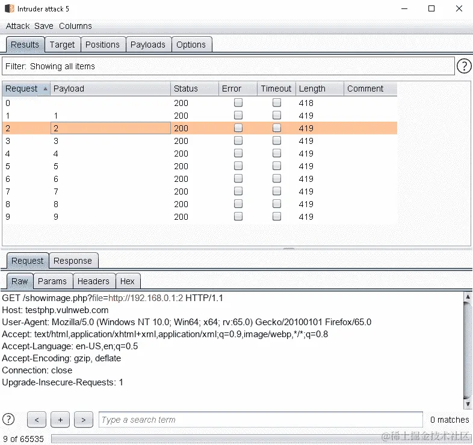Switch to the Target tab
Screen dimensions: 473x445
click(62, 45)
